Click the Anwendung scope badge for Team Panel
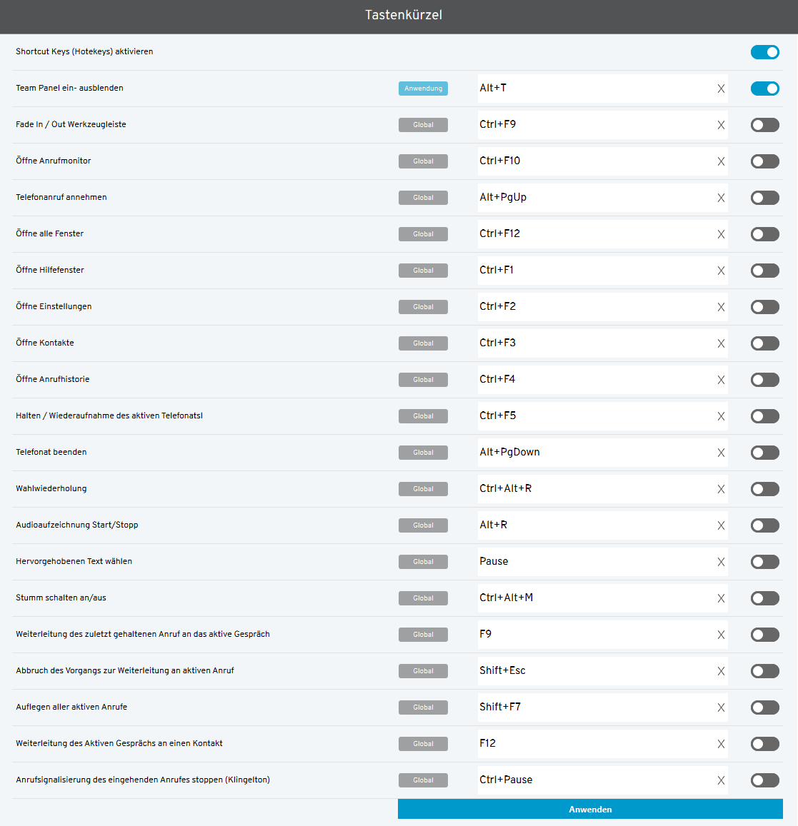The image size is (798, 826). 423,89
